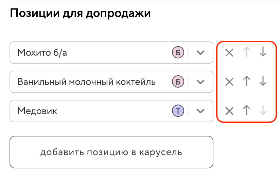Click the Мохито б/а text in the selector
This screenshot has height=184, width=280.
[42, 53]
